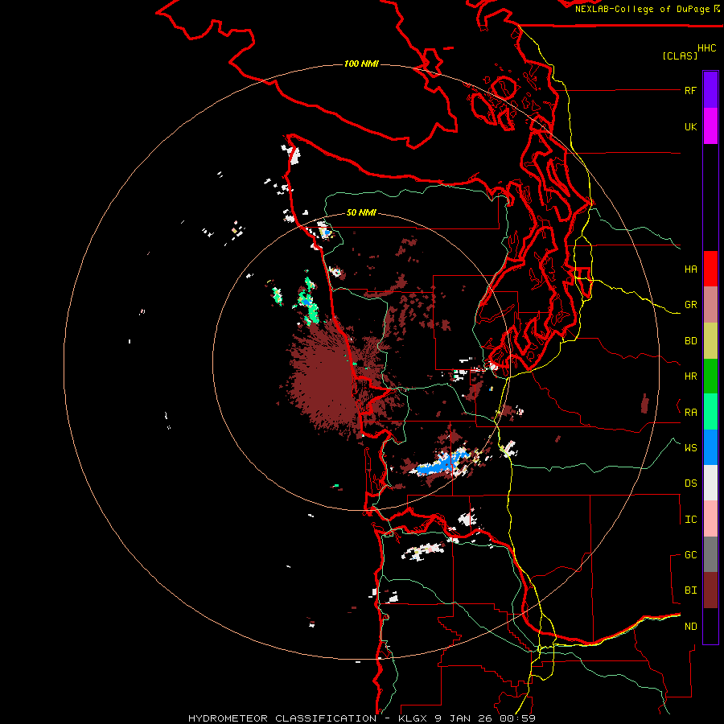This screenshot has width=724, height=724.
Task: Click the gray GC legend color swatch
Action: click(x=710, y=554)
